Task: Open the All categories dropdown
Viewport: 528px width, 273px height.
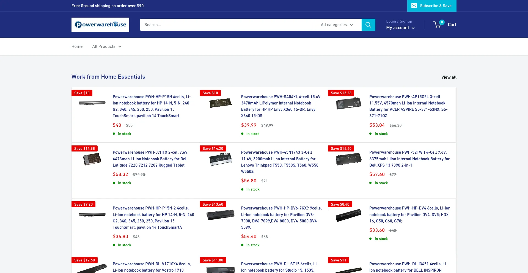Action: [337, 25]
